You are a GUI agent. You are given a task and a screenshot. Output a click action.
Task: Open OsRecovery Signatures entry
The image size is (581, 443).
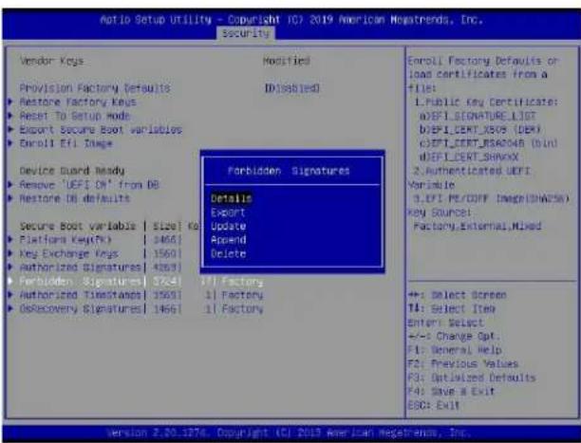click(x=80, y=309)
